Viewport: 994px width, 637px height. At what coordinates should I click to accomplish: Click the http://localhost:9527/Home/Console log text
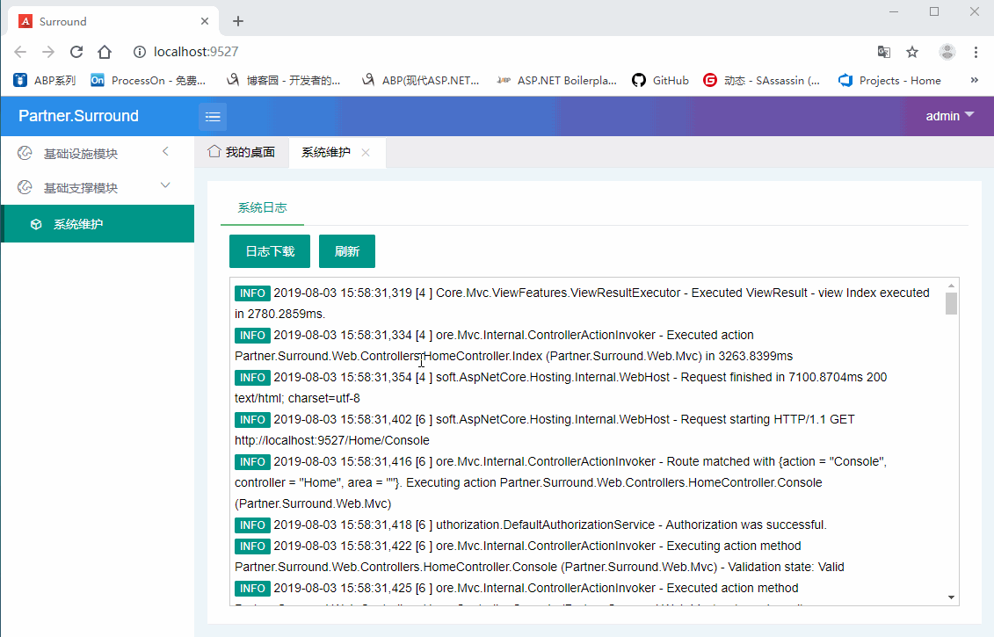pos(332,440)
